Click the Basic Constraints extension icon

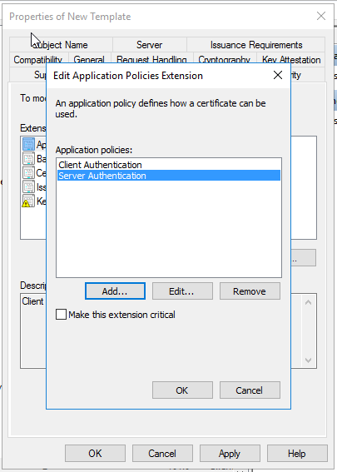[28, 158]
